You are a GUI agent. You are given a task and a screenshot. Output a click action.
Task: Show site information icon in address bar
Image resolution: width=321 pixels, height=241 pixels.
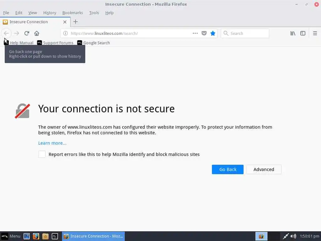[65, 33]
